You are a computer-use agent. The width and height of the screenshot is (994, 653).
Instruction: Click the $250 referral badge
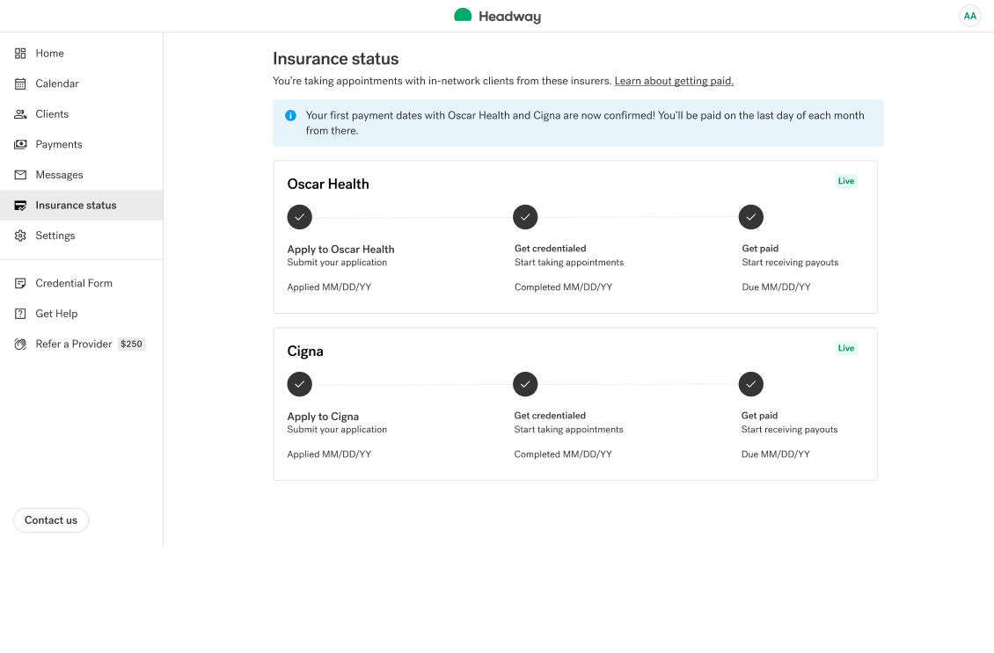tap(131, 344)
